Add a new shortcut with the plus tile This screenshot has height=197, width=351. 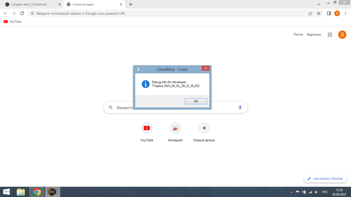pyautogui.click(x=204, y=128)
